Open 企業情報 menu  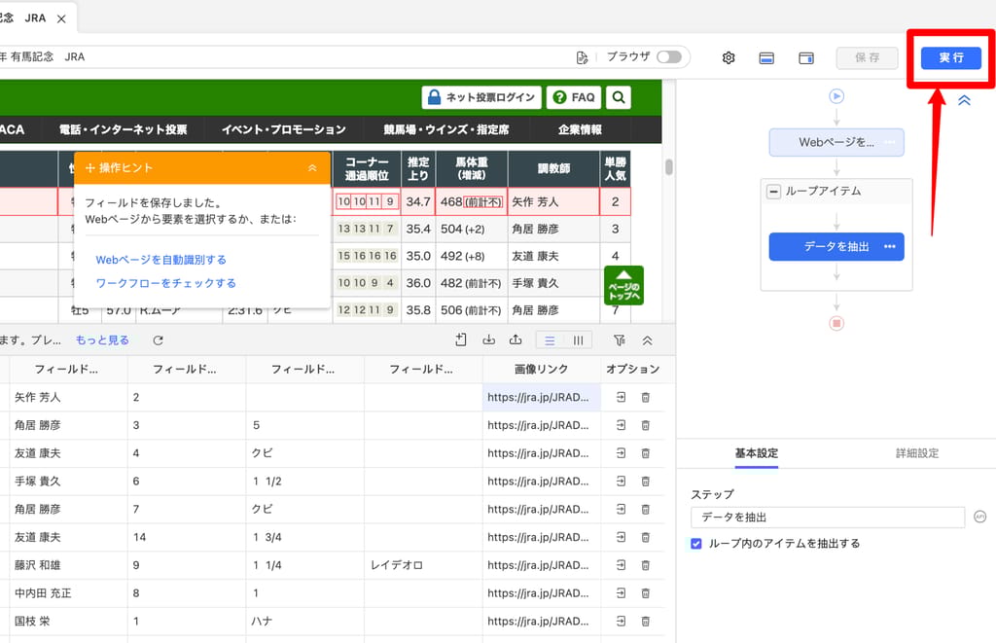[x=580, y=129]
